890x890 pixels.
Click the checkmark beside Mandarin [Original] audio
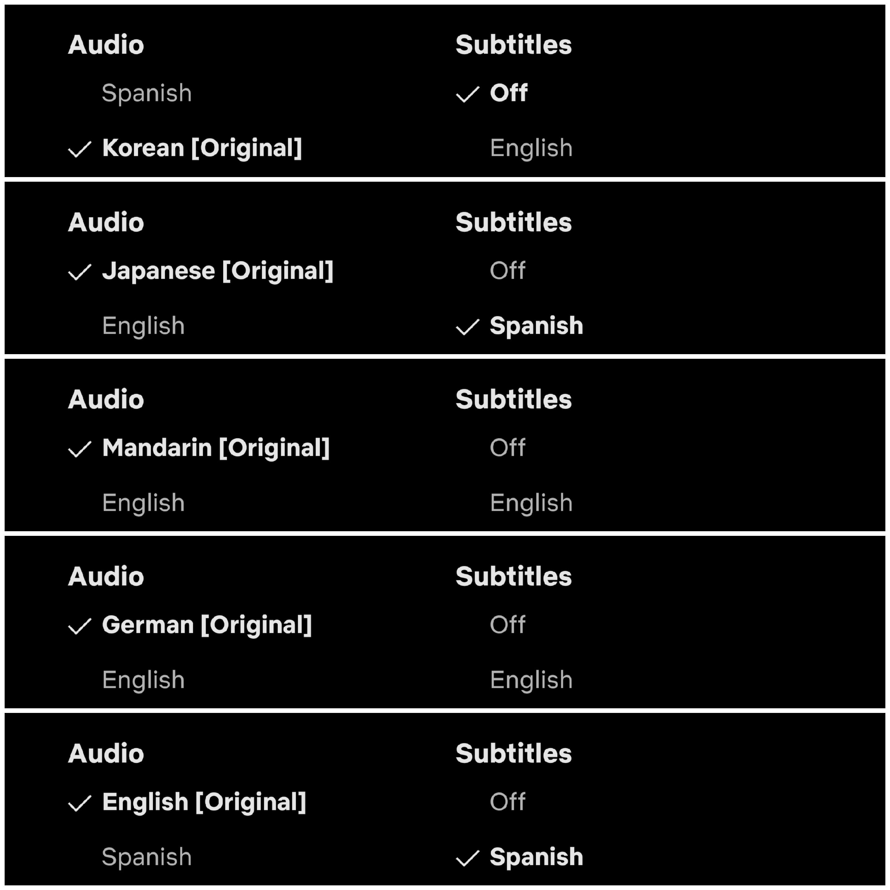[80, 449]
